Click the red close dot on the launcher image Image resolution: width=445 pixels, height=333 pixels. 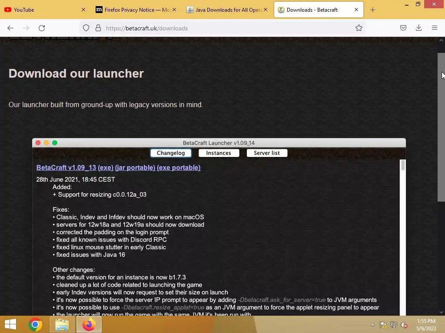point(38,143)
